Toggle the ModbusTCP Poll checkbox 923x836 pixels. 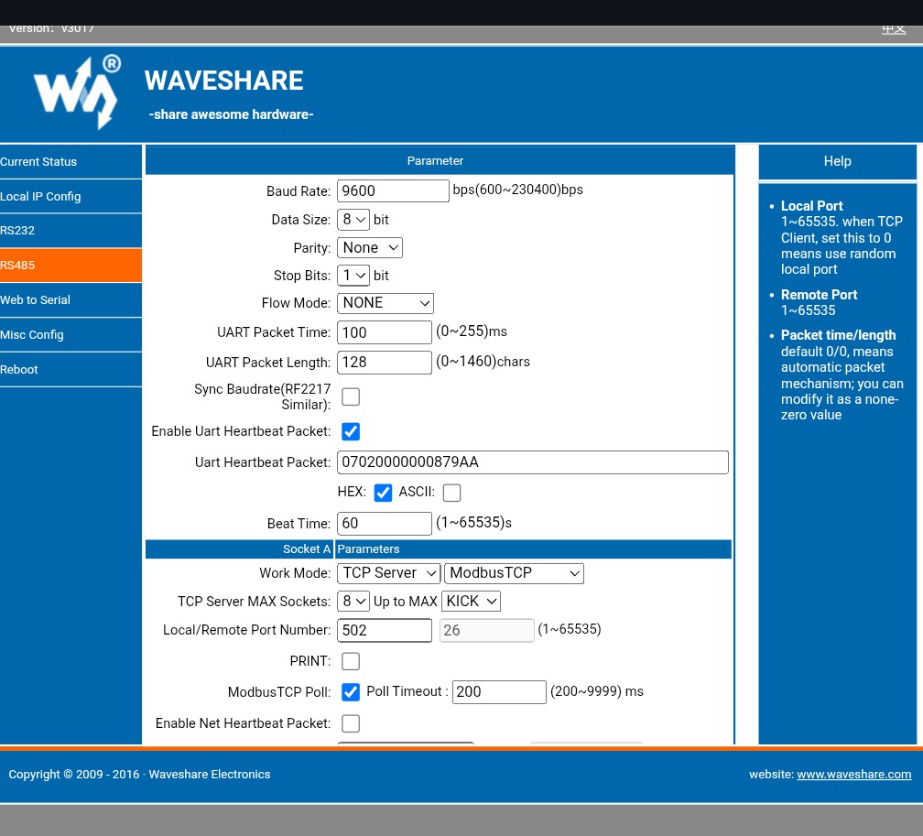[x=351, y=691]
